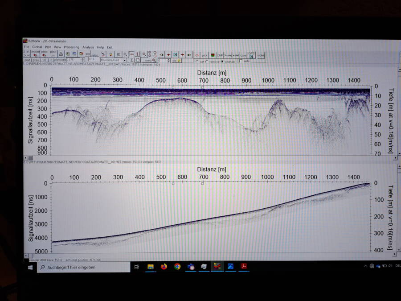This screenshot has height=301, width=401.
Task: Open Google Chrome from the taskbar
Action: pyautogui.click(x=177, y=267)
